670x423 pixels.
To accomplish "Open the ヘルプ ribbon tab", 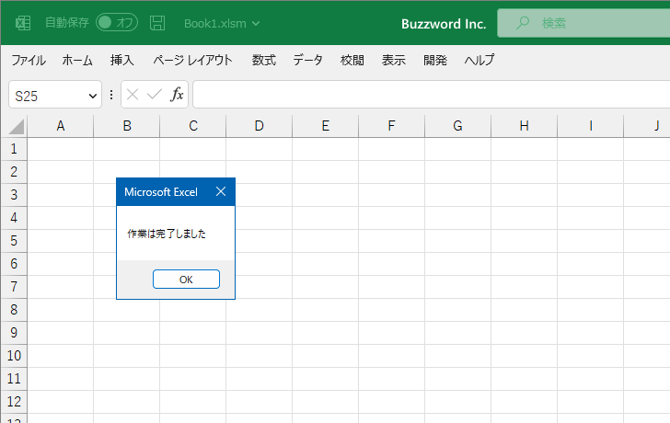I will pyautogui.click(x=479, y=60).
